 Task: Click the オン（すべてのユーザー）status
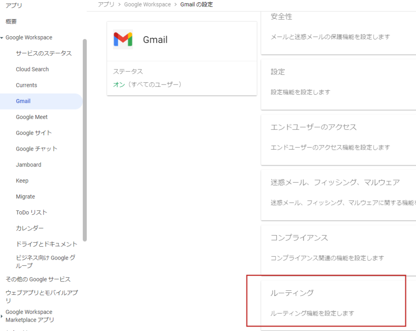147,84
